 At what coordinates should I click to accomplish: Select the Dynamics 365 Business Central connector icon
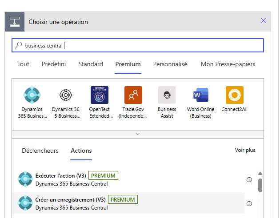[32, 95]
